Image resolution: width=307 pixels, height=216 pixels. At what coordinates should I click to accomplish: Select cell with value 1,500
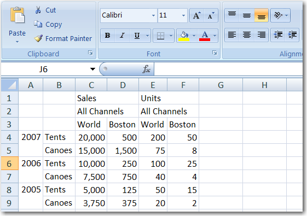pyautogui.click(x=123, y=150)
